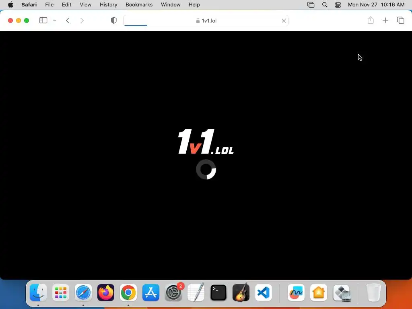Go forward to the next page
The width and height of the screenshot is (412, 309).
[x=82, y=21]
